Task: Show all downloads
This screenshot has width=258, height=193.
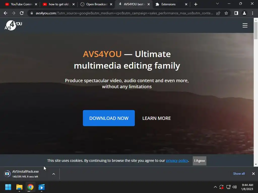Action: click(x=239, y=174)
